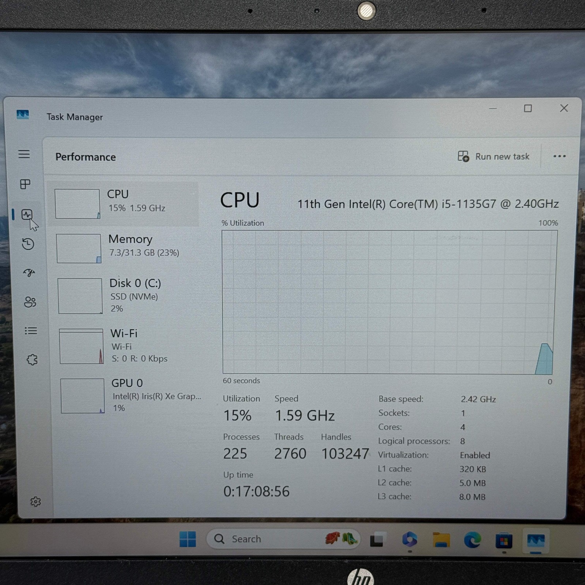Open Microsoft Edge from the taskbar
The height and width of the screenshot is (585, 585).
pos(472,540)
